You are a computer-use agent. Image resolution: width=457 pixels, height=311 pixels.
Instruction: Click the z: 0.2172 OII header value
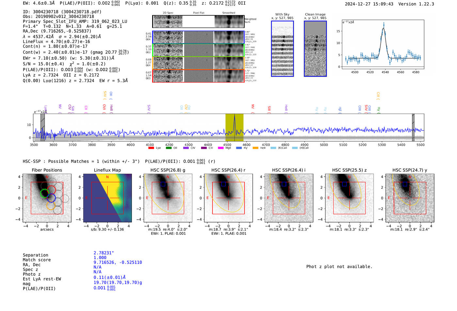tap(224, 3)
